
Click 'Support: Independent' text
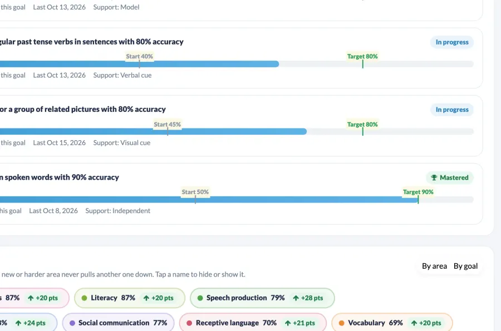point(117,211)
